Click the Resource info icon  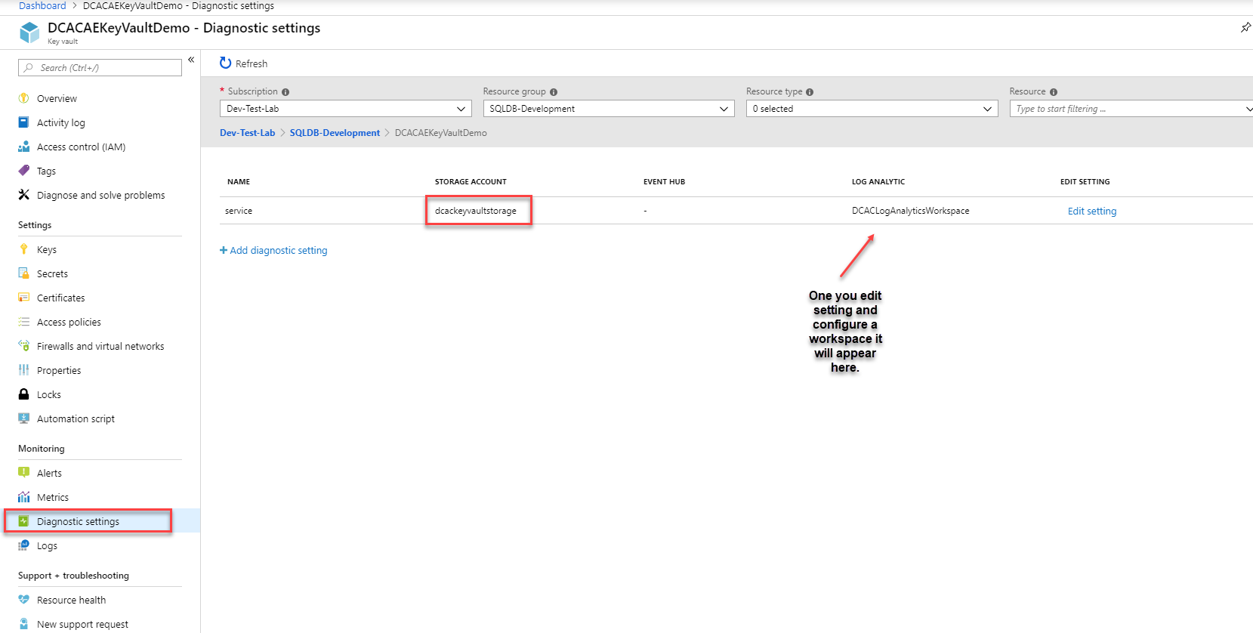point(1054,92)
